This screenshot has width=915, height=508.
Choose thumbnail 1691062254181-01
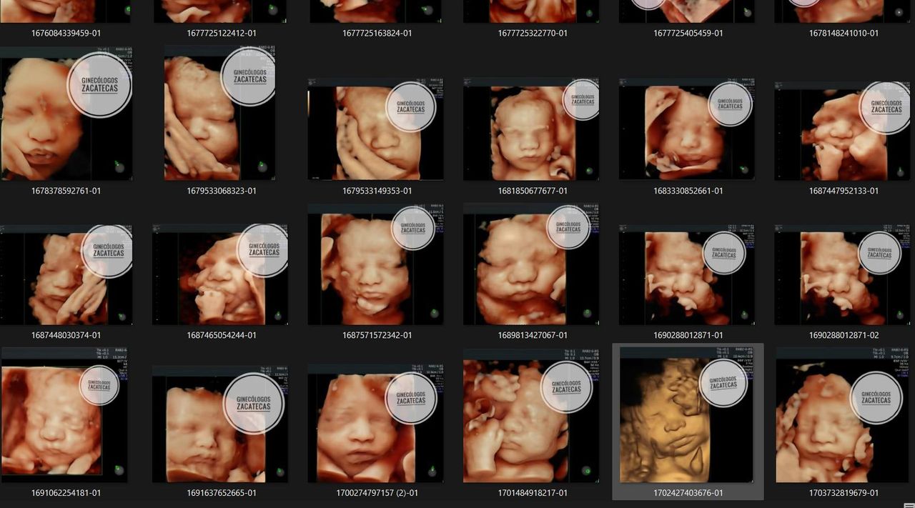64,414
